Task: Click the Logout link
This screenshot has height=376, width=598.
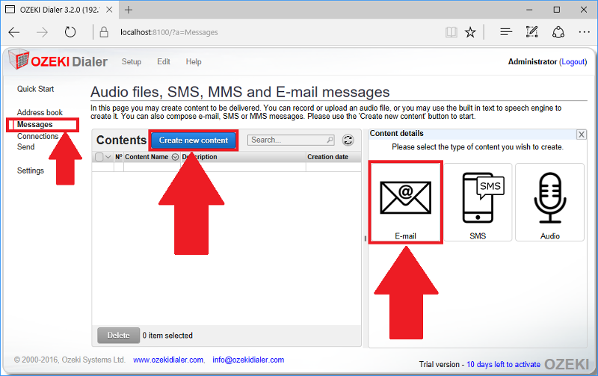Action: point(573,62)
